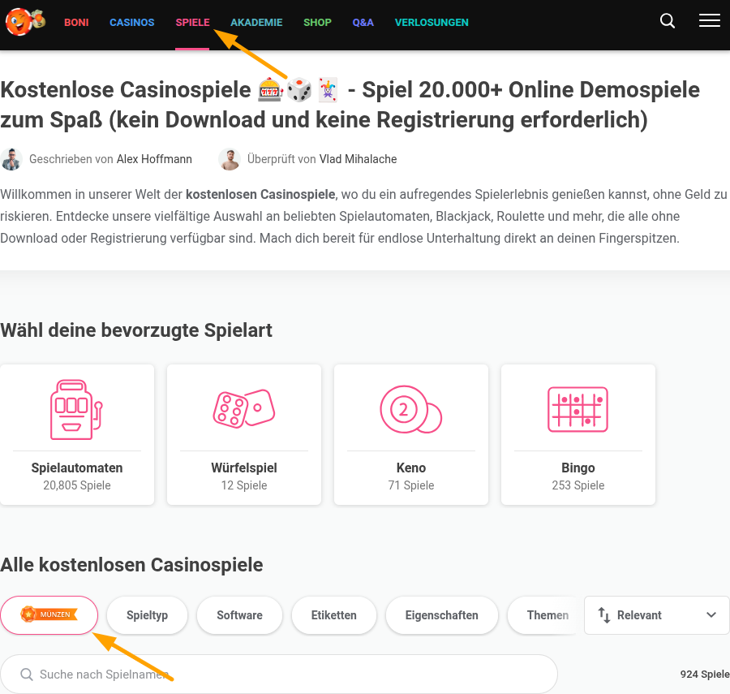Click the 'Wähl deine bevorzugte Spielart' heading
730x694 pixels.
click(136, 330)
